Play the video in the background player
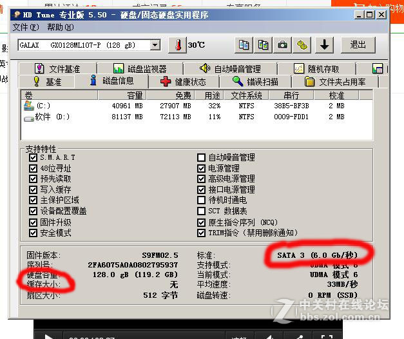Image resolution: width=404 pixels, height=339 pixels. (x=48, y=336)
